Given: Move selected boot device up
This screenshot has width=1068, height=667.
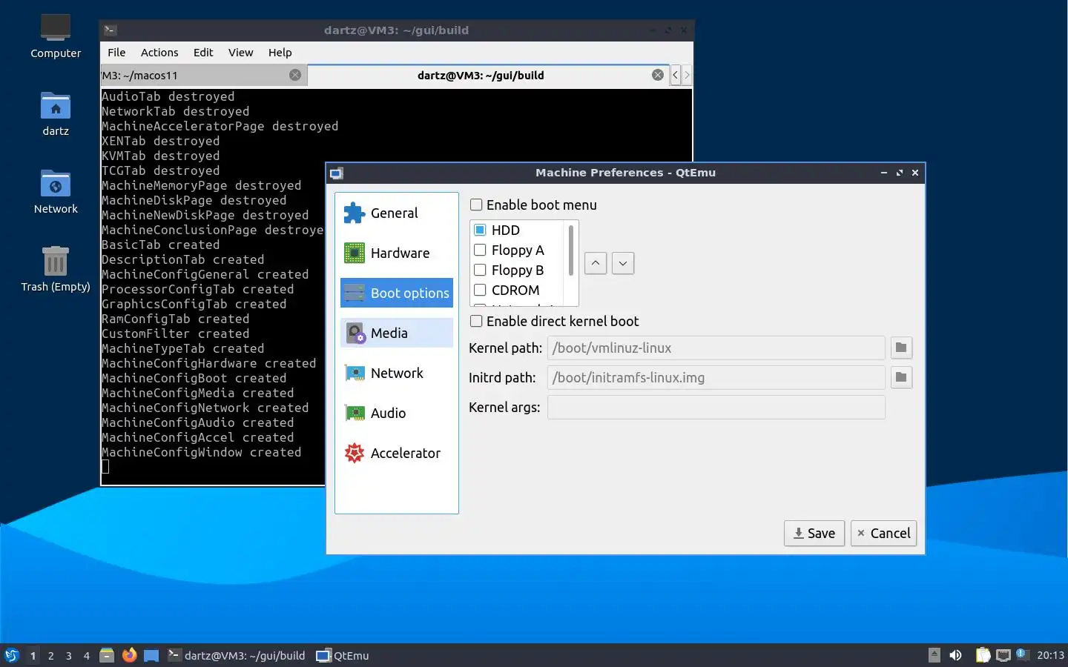Looking at the screenshot, I should tap(596, 263).
